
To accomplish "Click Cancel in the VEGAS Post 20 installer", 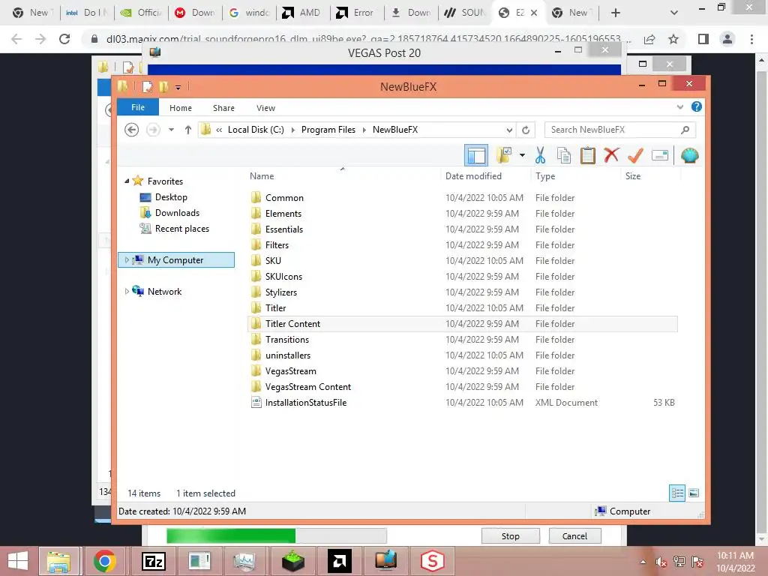I will (574, 535).
